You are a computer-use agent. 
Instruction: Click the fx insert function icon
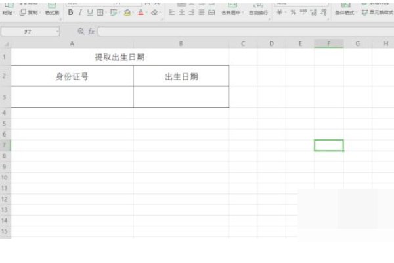click(x=91, y=32)
